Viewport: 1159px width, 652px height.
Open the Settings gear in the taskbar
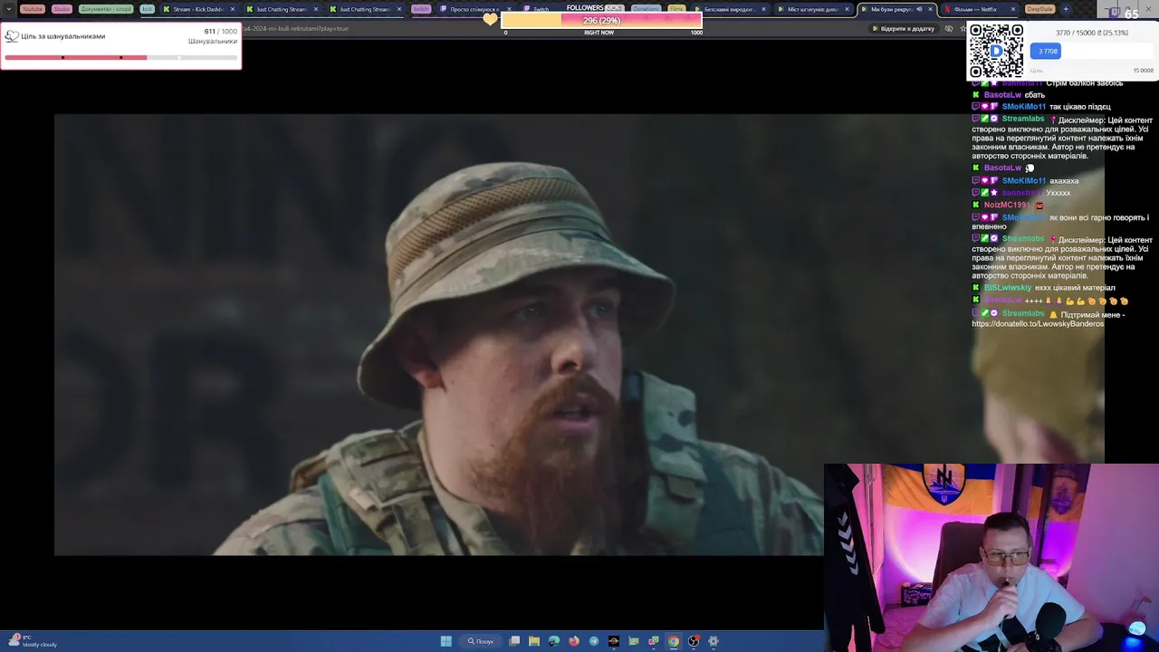pyautogui.click(x=714, y=641)
